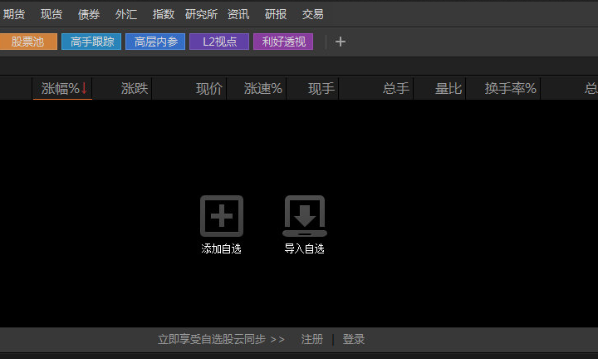Sort by 量比 column header
The height and width of the screenshot is (359, 598).
click(x=448, y=88)
